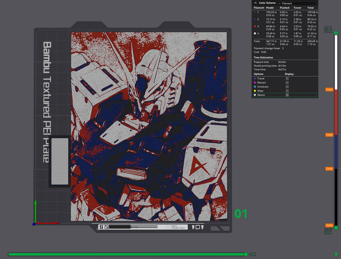Click the red color swatch of filament 3
341x259 pixels.
pos(255,27)
